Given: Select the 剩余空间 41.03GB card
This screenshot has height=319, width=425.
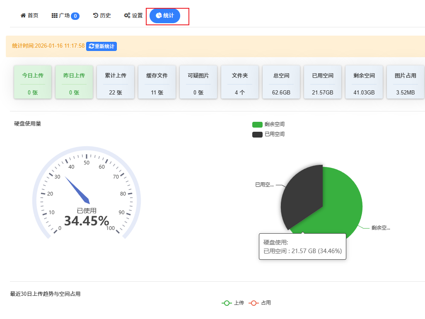Looking at the screenshot, I should [364, 82].
